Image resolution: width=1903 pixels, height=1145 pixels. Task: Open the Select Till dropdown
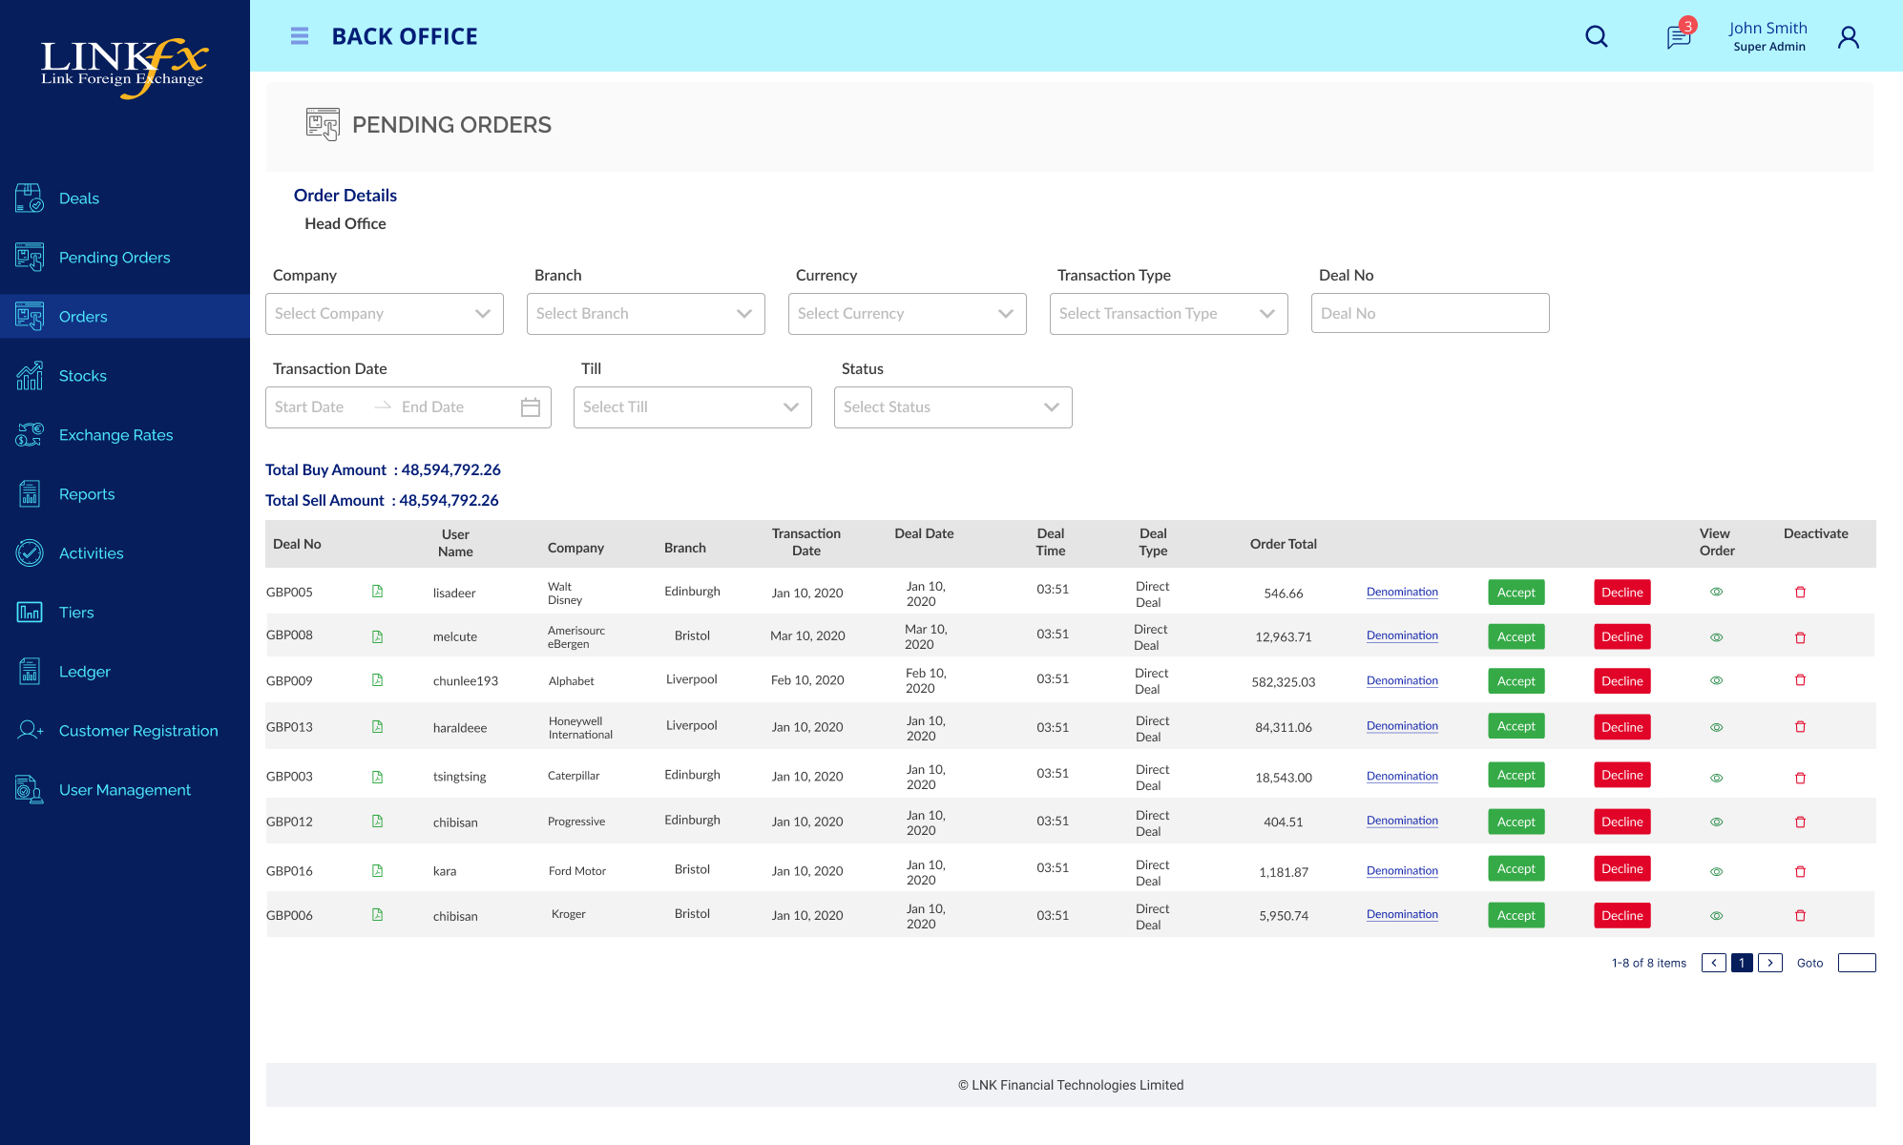(x=693, y=407)
